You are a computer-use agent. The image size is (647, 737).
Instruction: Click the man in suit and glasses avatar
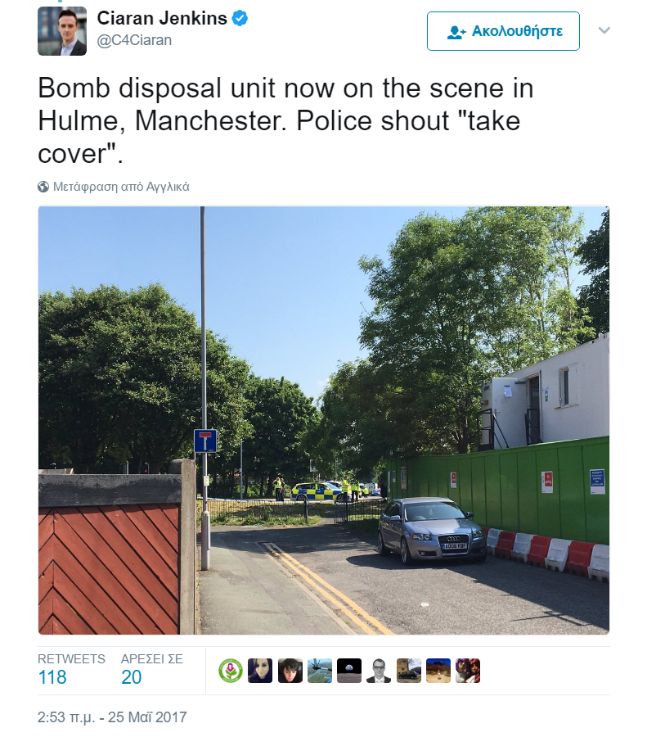pyautogui.click(x=379, y=671)
